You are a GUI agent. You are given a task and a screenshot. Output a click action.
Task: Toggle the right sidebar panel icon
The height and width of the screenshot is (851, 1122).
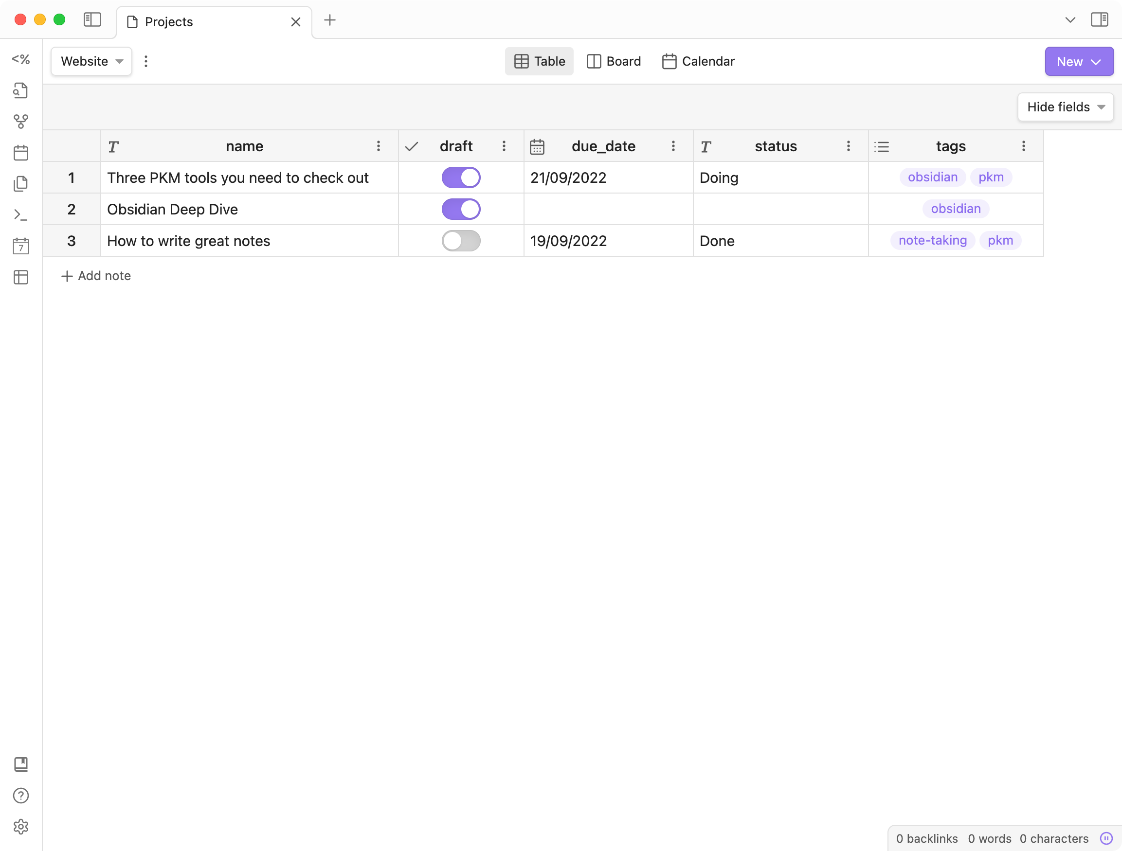(1099, 20)
